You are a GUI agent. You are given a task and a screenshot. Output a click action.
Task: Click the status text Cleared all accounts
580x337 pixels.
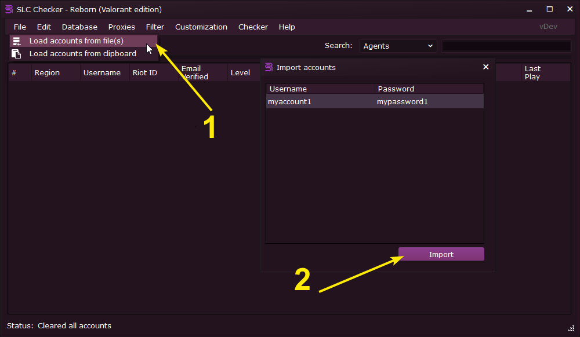click(x=74, y=325)
